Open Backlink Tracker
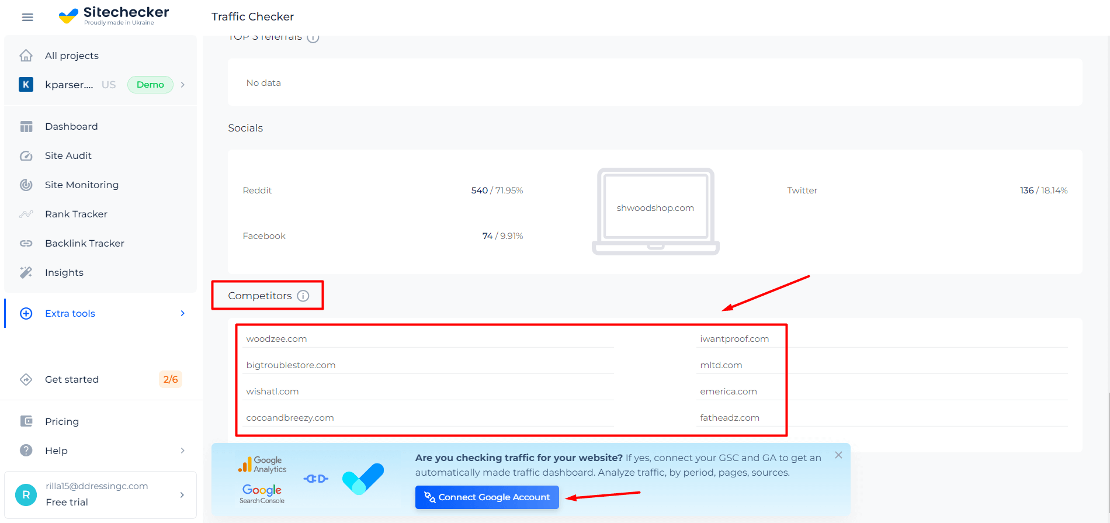1110x523 pixels. pos(85,244)
